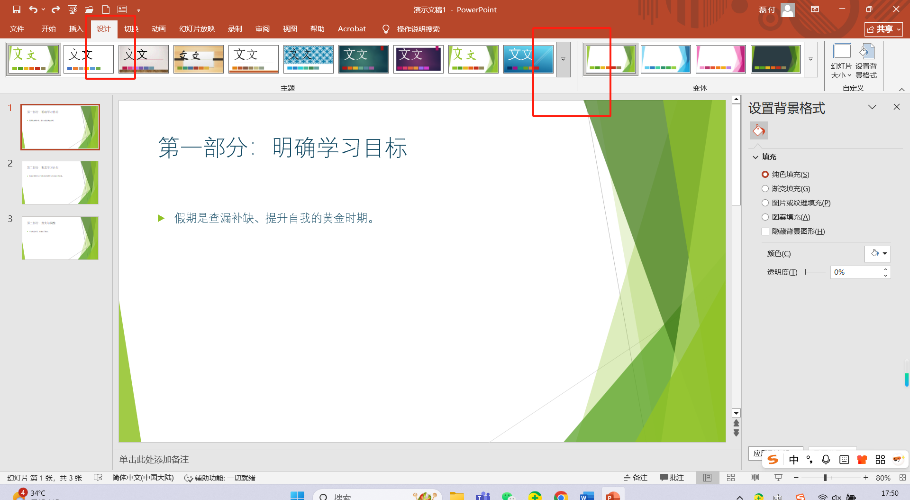Open the background pane options chevron
Image resolution: width=910 pixels, height=500 pixels.
pyautogui.click(x=872, y=107)
